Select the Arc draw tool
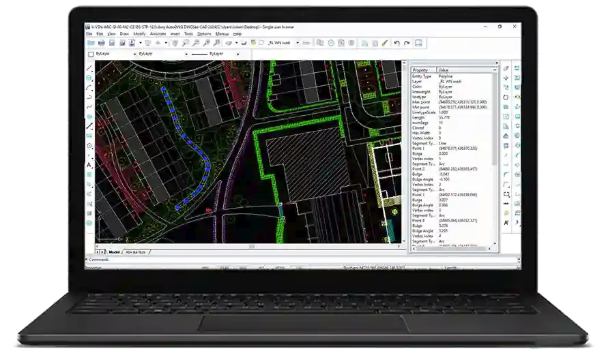The height and width of the screenshot is (353, 606). coord(89,88)
